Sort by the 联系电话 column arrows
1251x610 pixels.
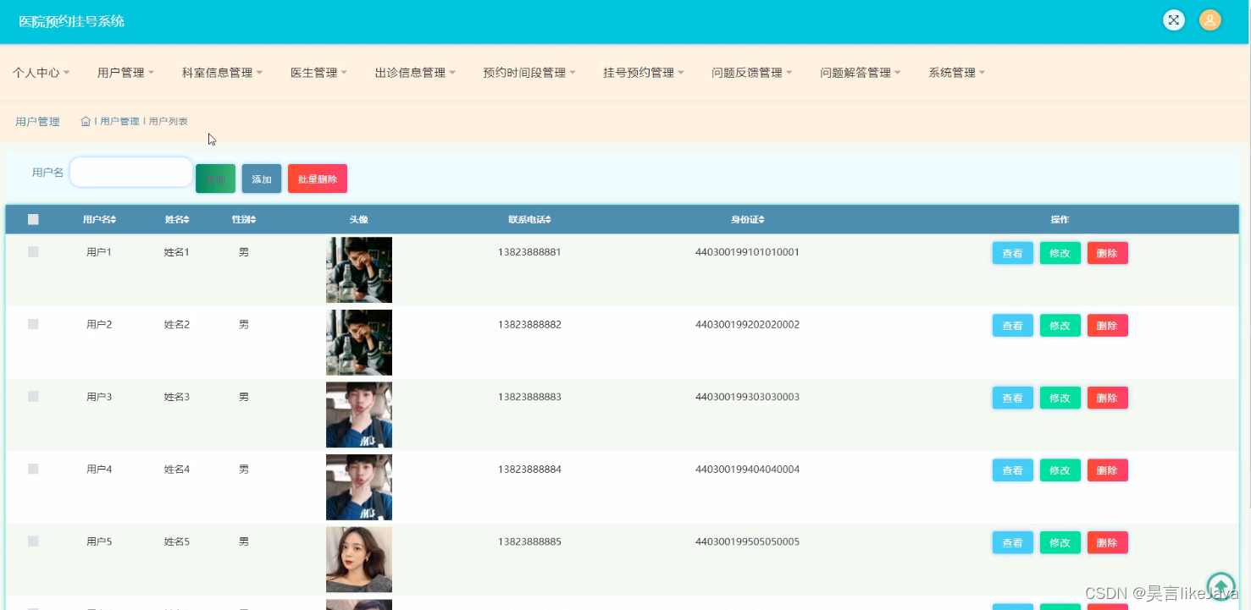(548, 220)
